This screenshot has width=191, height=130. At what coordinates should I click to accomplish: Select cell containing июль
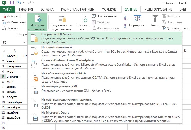15,92
